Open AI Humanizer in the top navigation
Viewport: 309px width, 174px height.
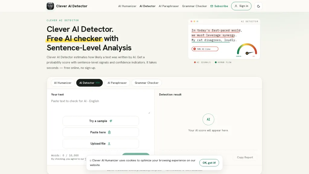(x=127, y=6)
